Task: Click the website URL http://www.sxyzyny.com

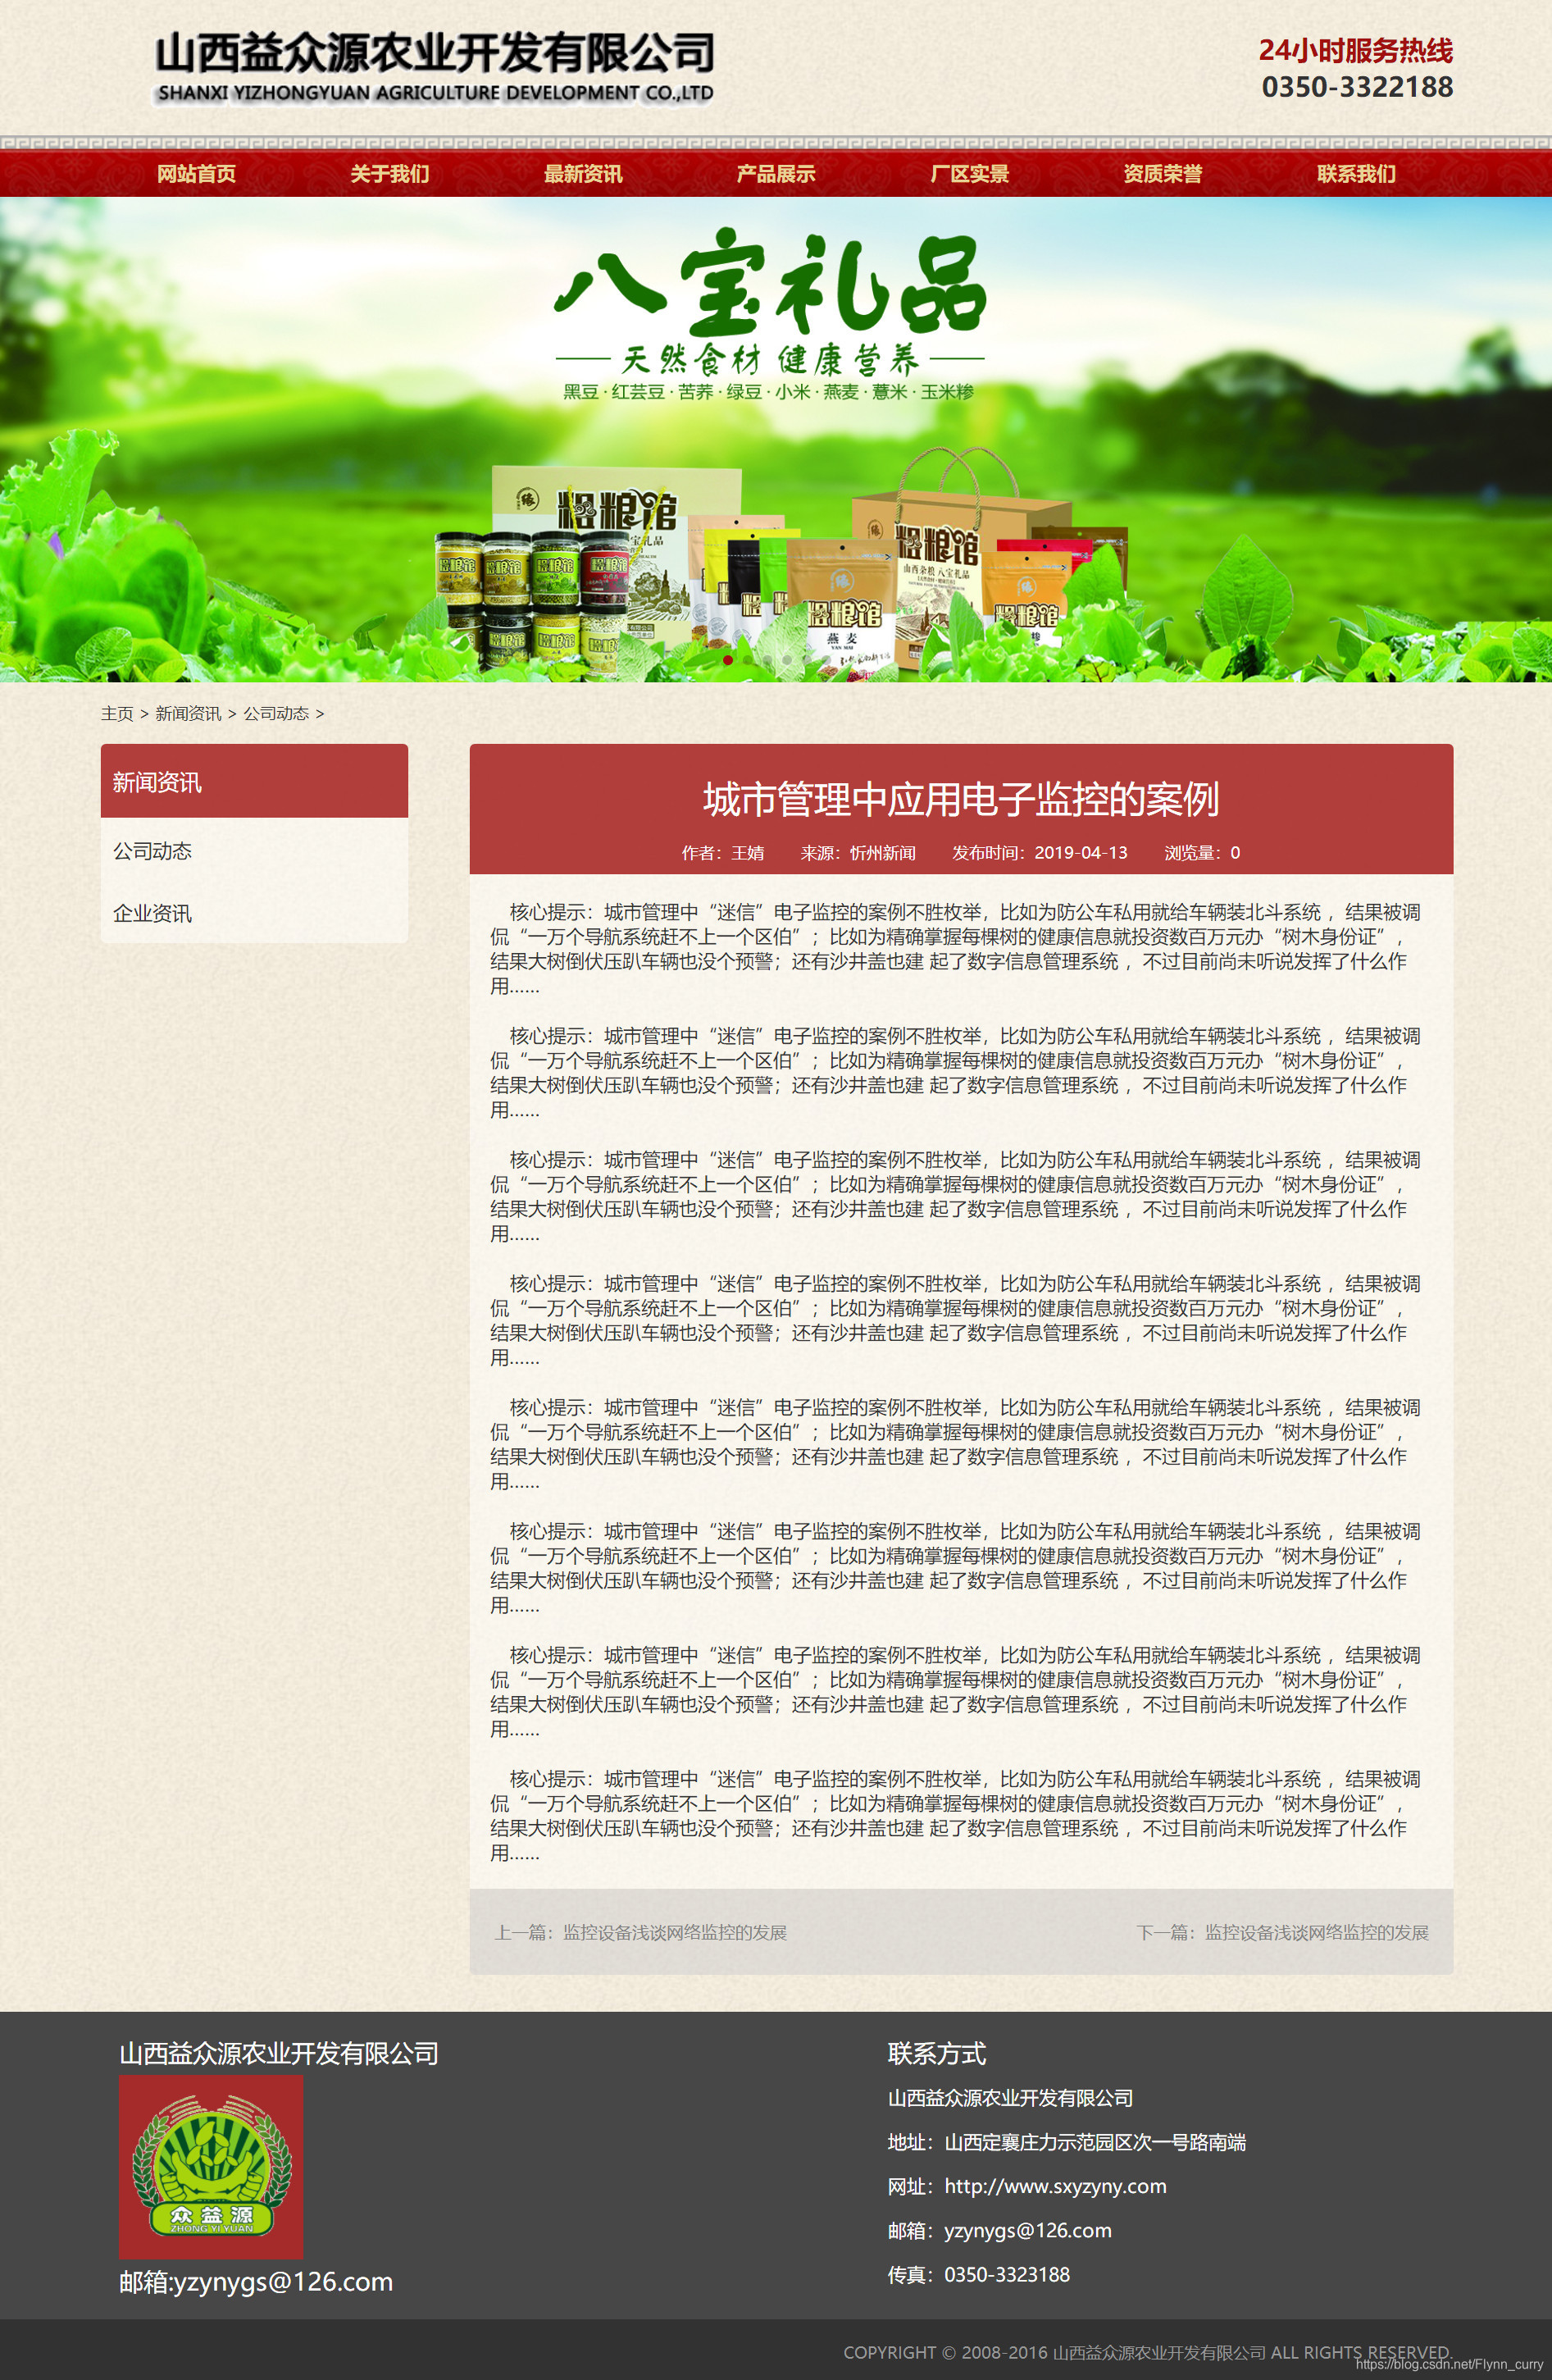Action: click(1055, 2186)
